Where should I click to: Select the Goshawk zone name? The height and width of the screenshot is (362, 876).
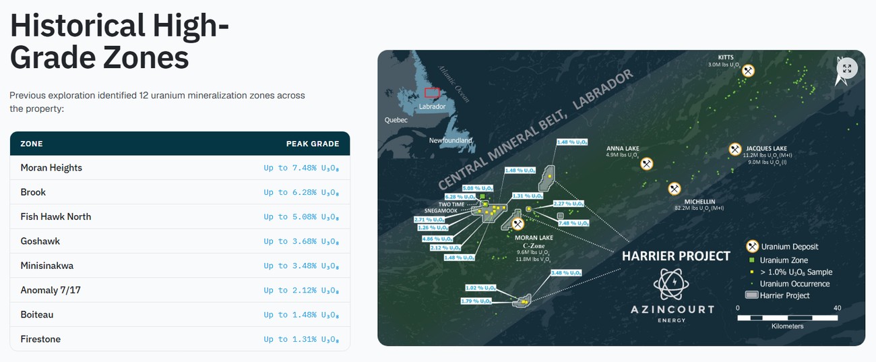coord(40,241)
